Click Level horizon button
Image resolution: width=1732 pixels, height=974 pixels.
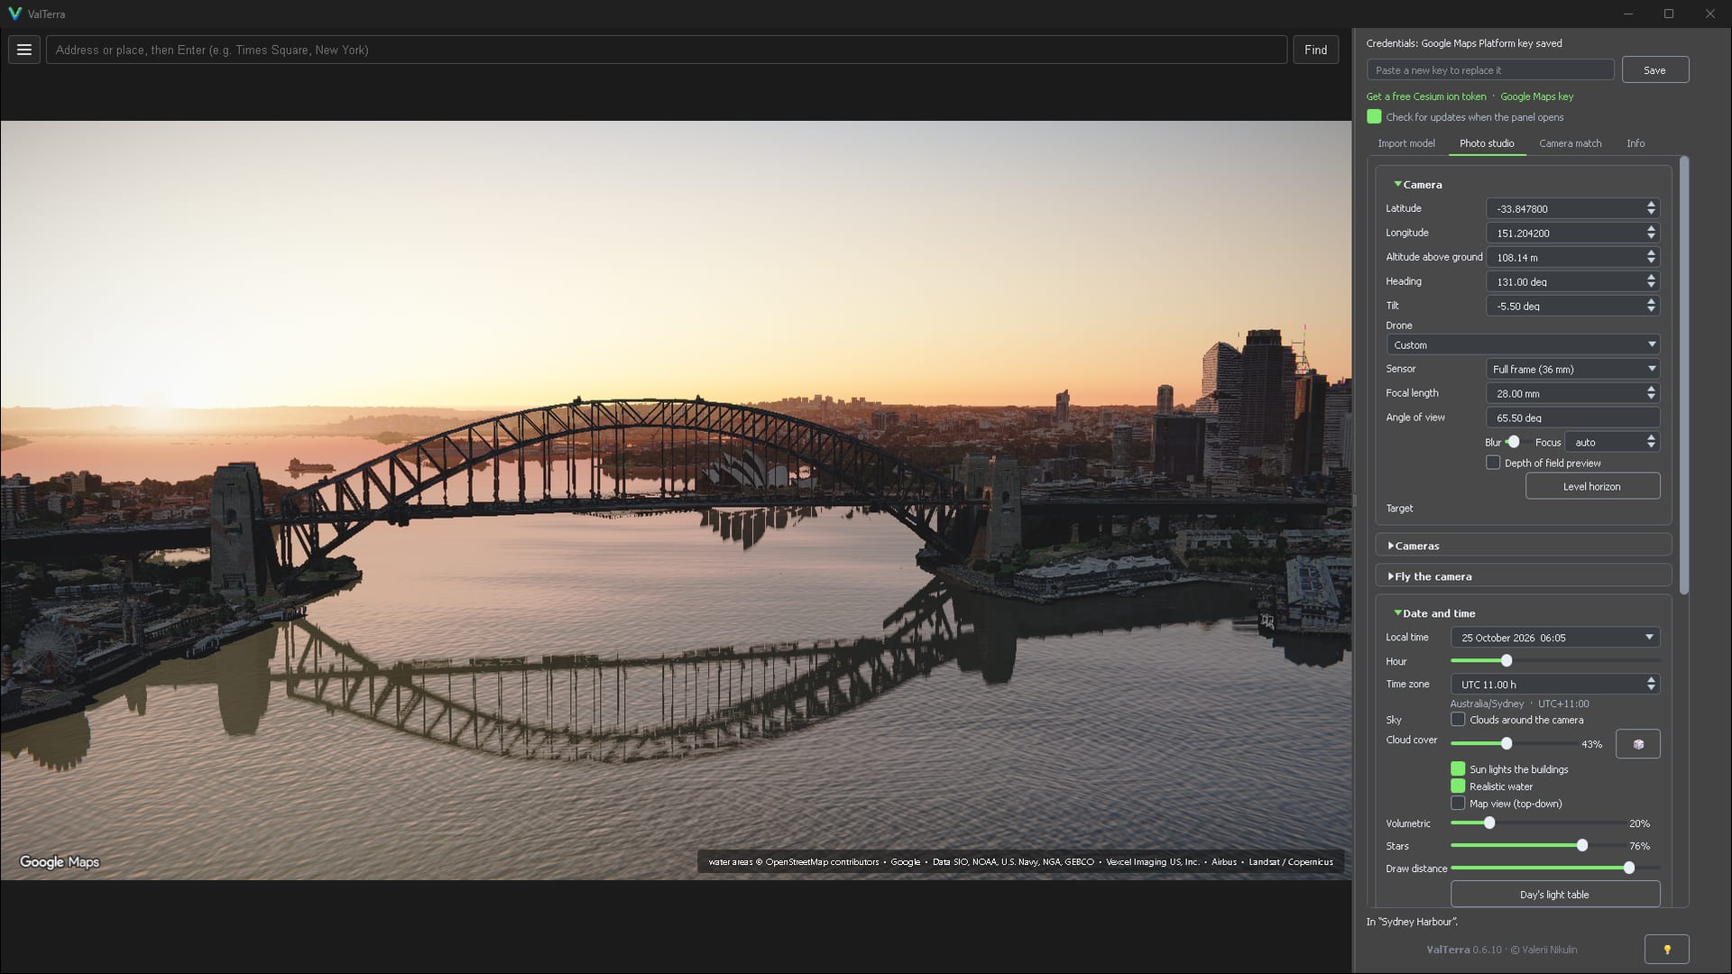pos(1591,486)
